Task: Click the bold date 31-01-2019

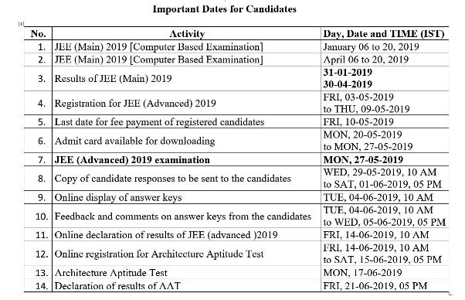Action: coord(348,72)
